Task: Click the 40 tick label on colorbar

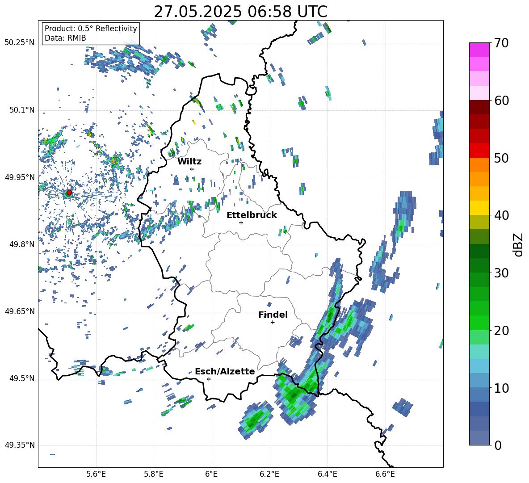Action: (501, 215)
